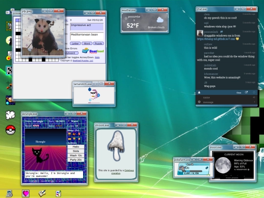Buy the middle food item in shop's top row

coord(74,134)
